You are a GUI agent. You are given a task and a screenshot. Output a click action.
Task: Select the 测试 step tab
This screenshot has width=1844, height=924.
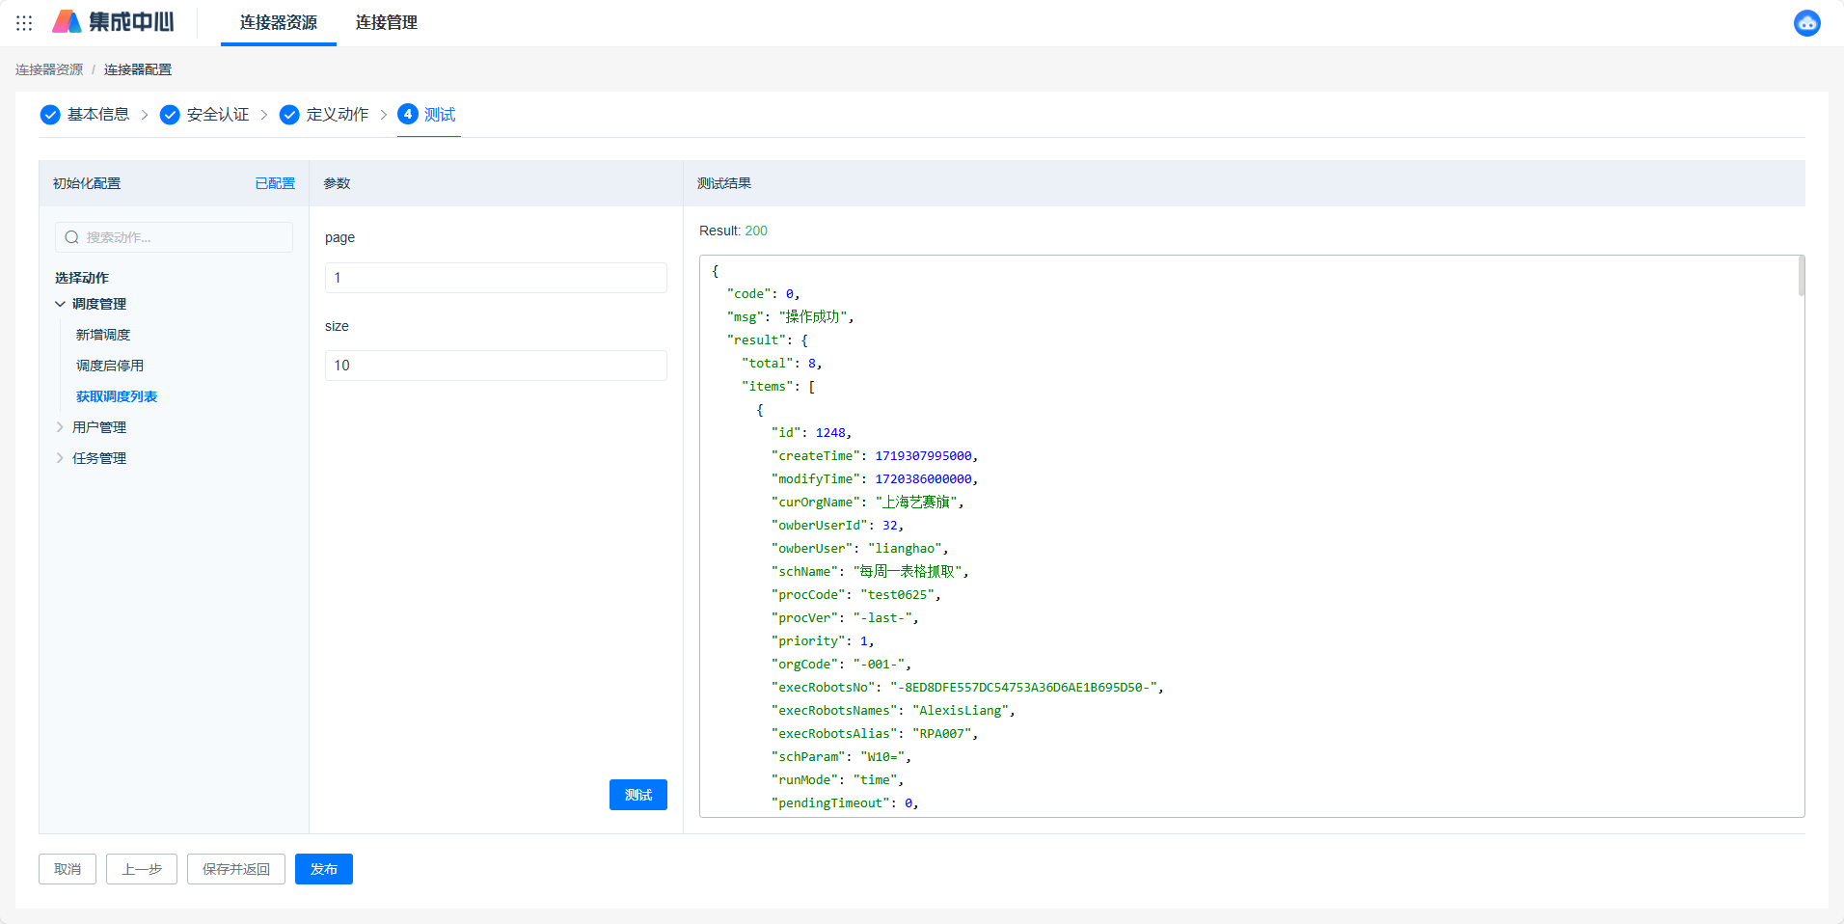440,115
